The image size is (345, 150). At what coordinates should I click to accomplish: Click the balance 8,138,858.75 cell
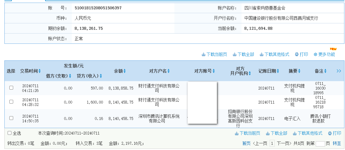(x=121, y=88)
